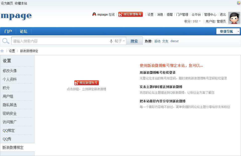Select 修改头像 in the settings sidebar

(10, 71)
